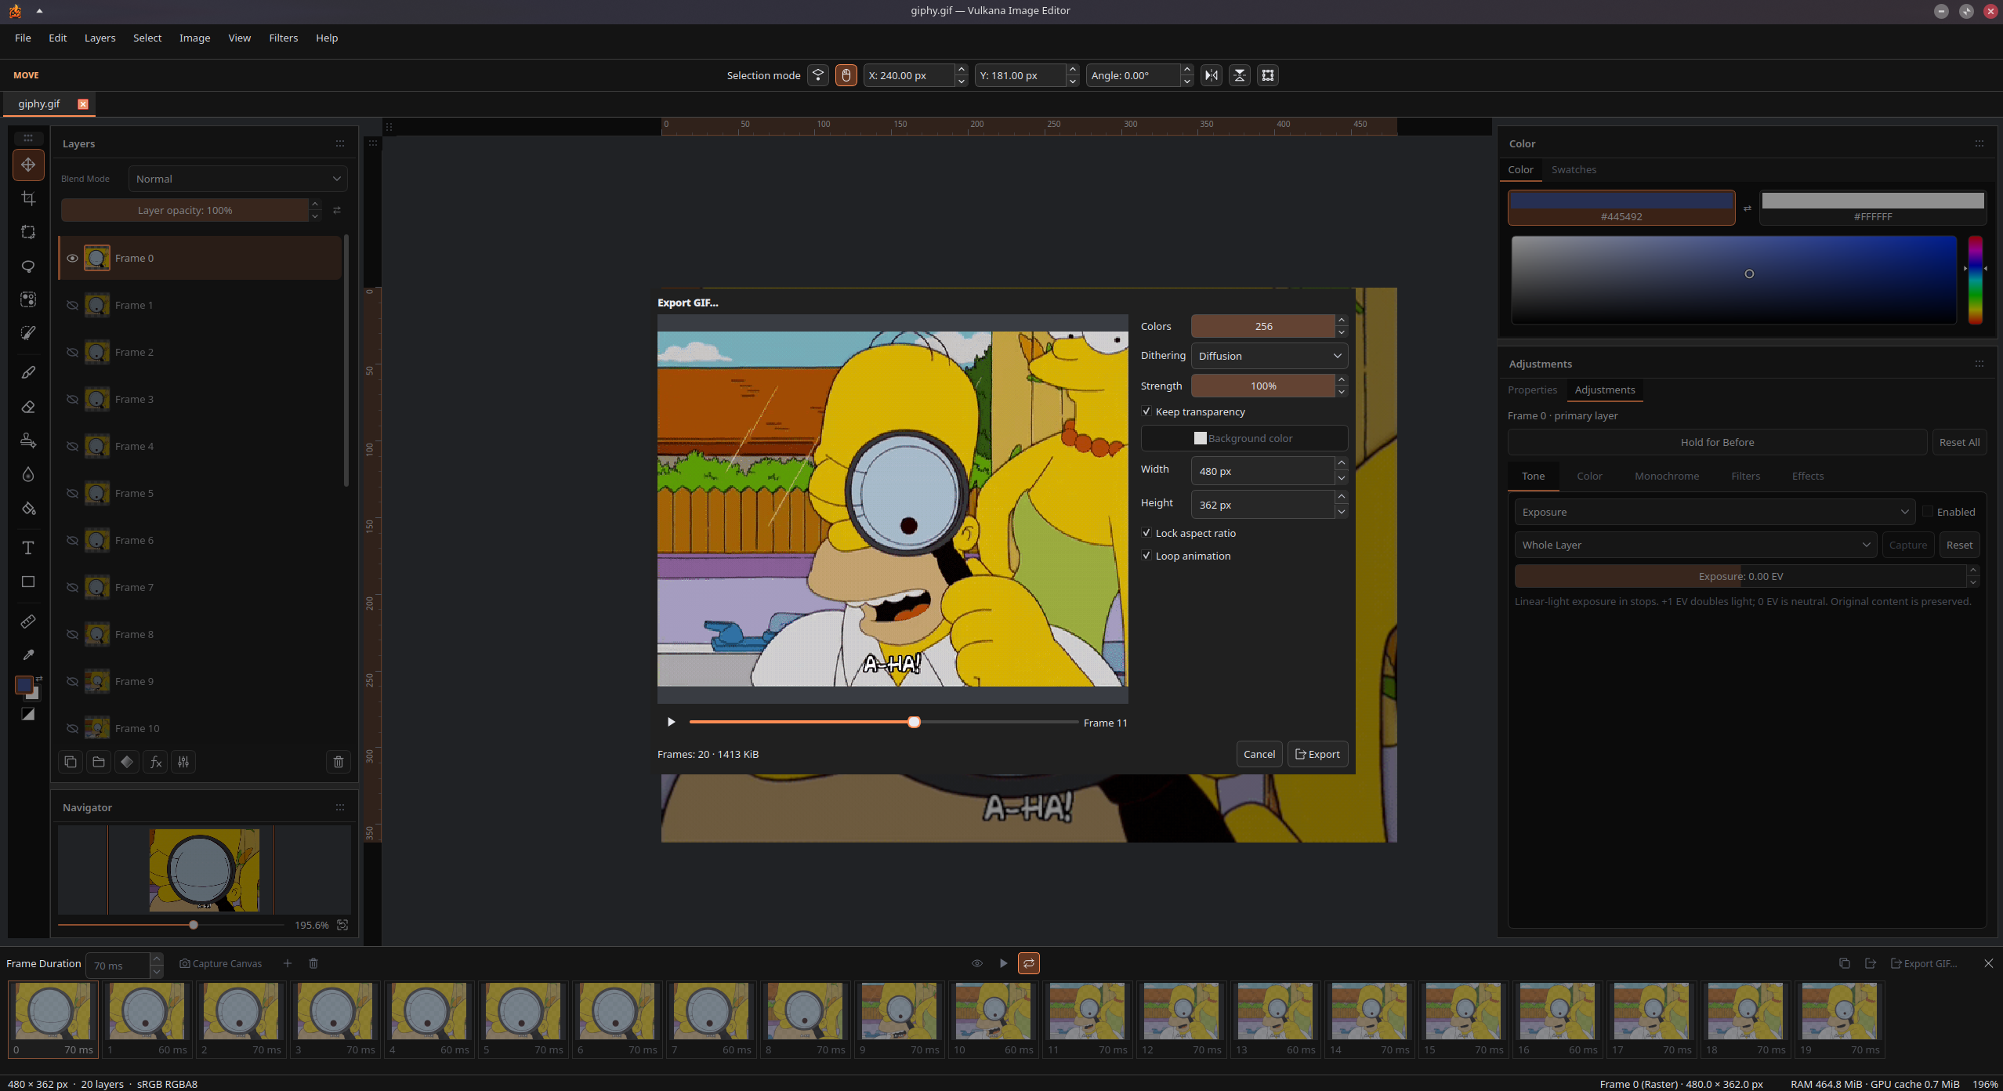Play the export preview animation

671,722
